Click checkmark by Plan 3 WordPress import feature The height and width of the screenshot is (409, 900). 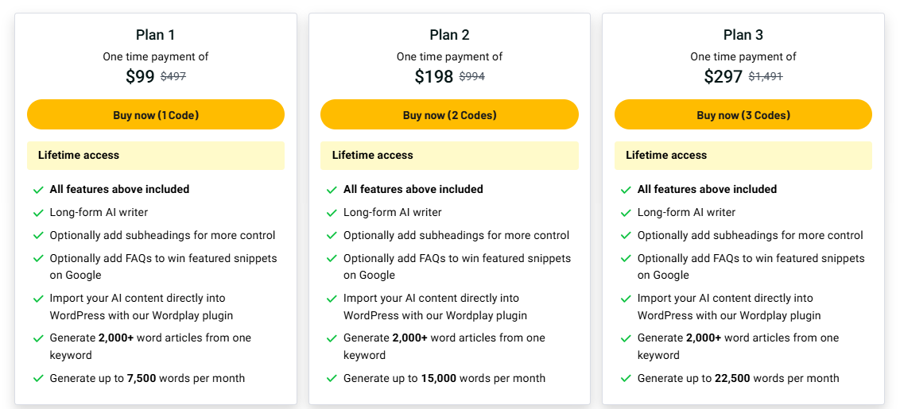point(626,299)
